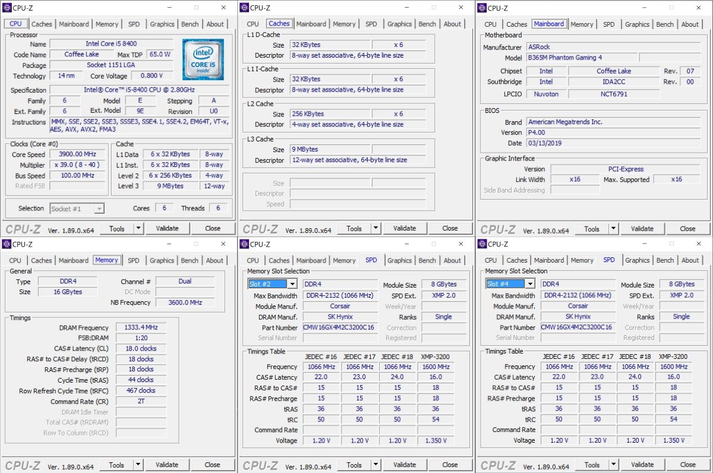This screenshot has width=713, height=473.
Task: Open Tools dropdown arrow in CPU window
Action: tap(138, 228)
